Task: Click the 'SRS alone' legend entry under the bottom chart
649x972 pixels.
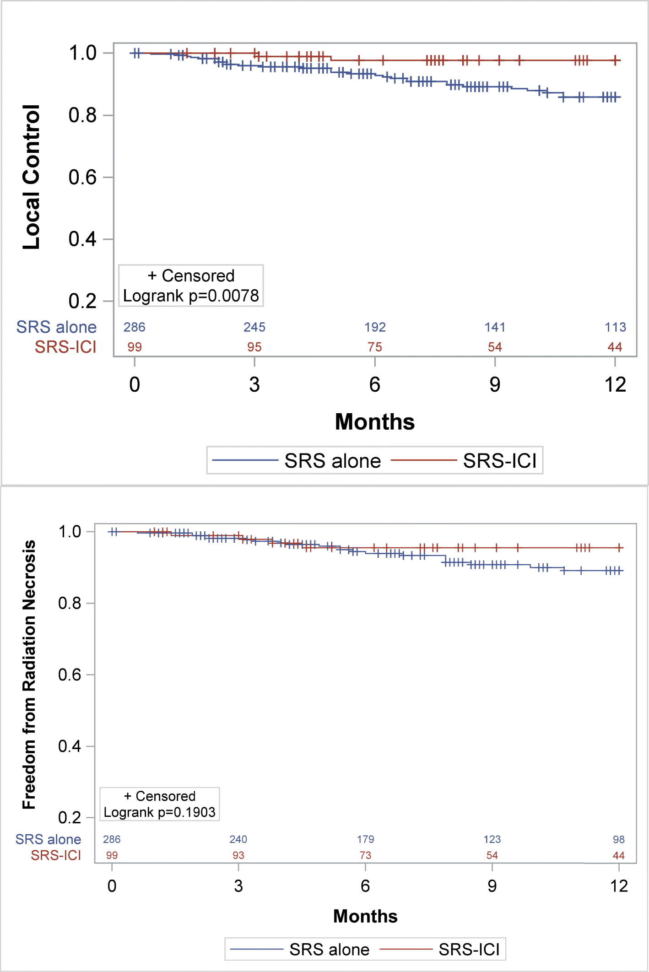Action: pyautogui.click(x=329, y=950)
